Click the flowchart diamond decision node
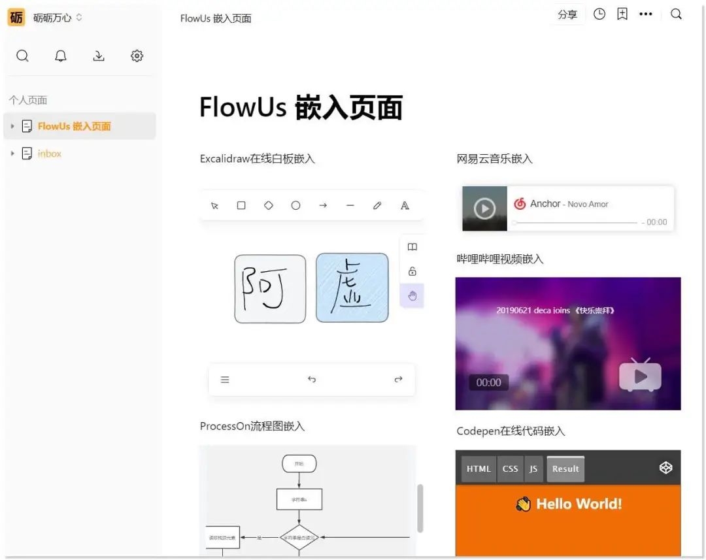This screenshot has width=706, height=560. click(x=299, y=538)
